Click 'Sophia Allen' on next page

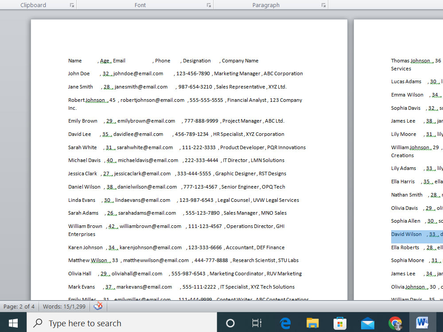(x=406, y=221)
